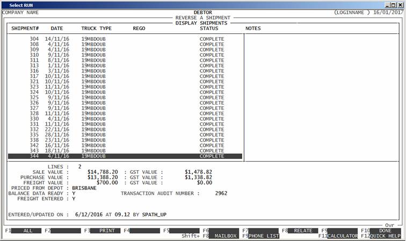Screen dimensions: 406x241
Task: Click the user name SPATH_UP
Action: pos(154,215)
